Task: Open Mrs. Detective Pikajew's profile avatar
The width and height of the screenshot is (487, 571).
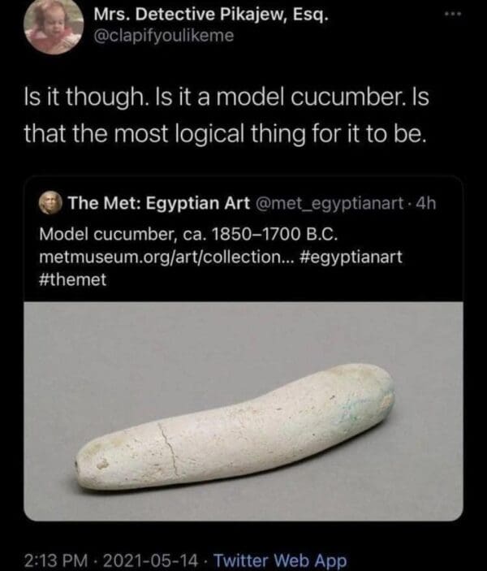Action: click(54, 27)
